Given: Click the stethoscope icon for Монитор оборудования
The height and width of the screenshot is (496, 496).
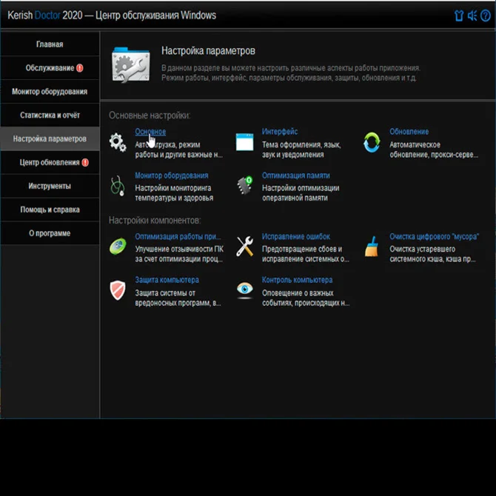Looking at the screenshot, I should [118, 186].
